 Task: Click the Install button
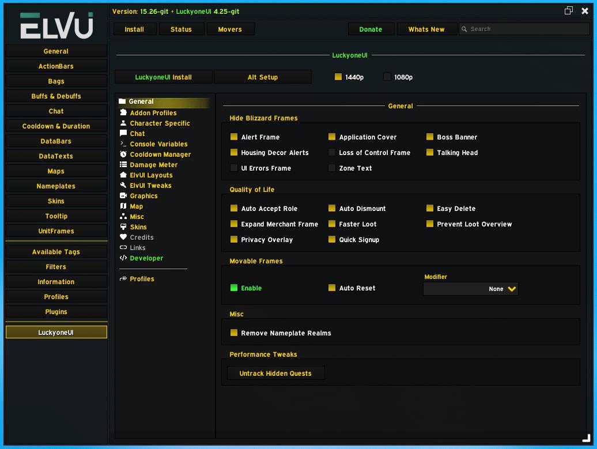point(134,29)
